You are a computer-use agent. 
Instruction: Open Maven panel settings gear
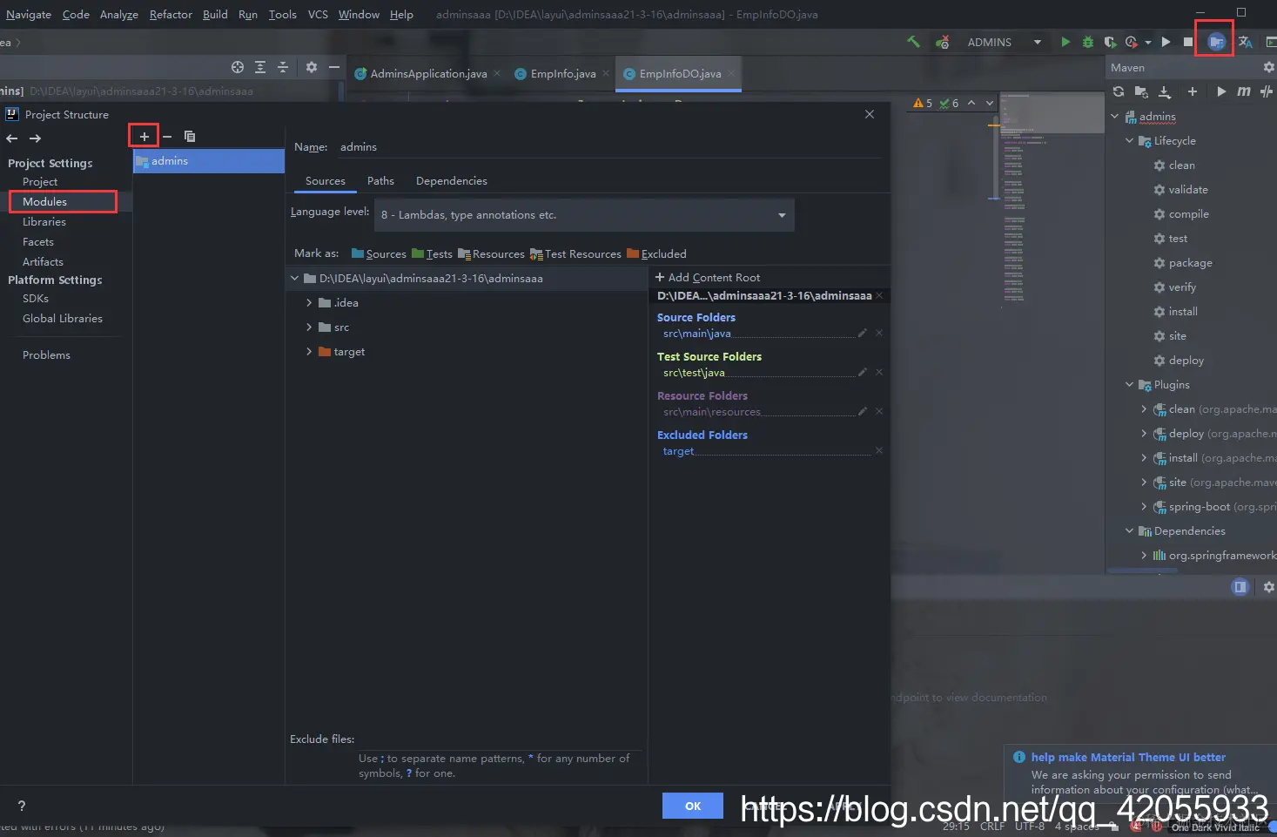click(x=1268, y=67)
